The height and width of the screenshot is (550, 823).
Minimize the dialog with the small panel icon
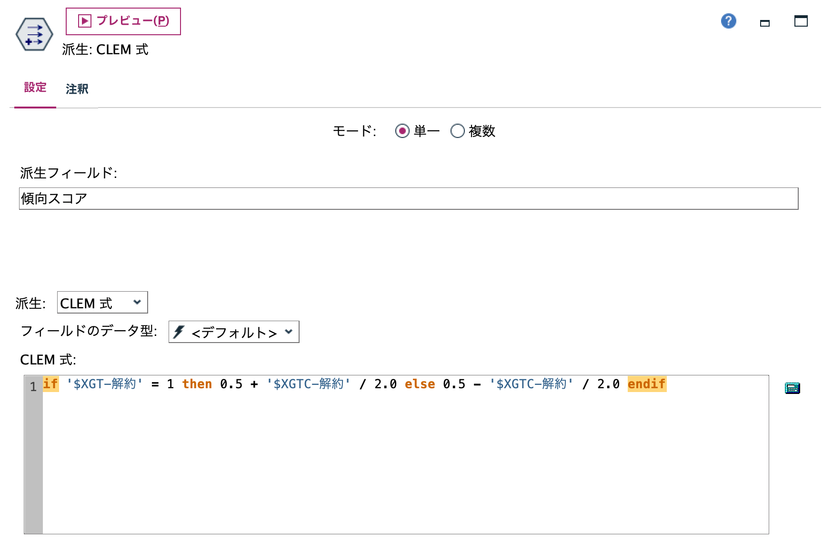tap(766, 22)
